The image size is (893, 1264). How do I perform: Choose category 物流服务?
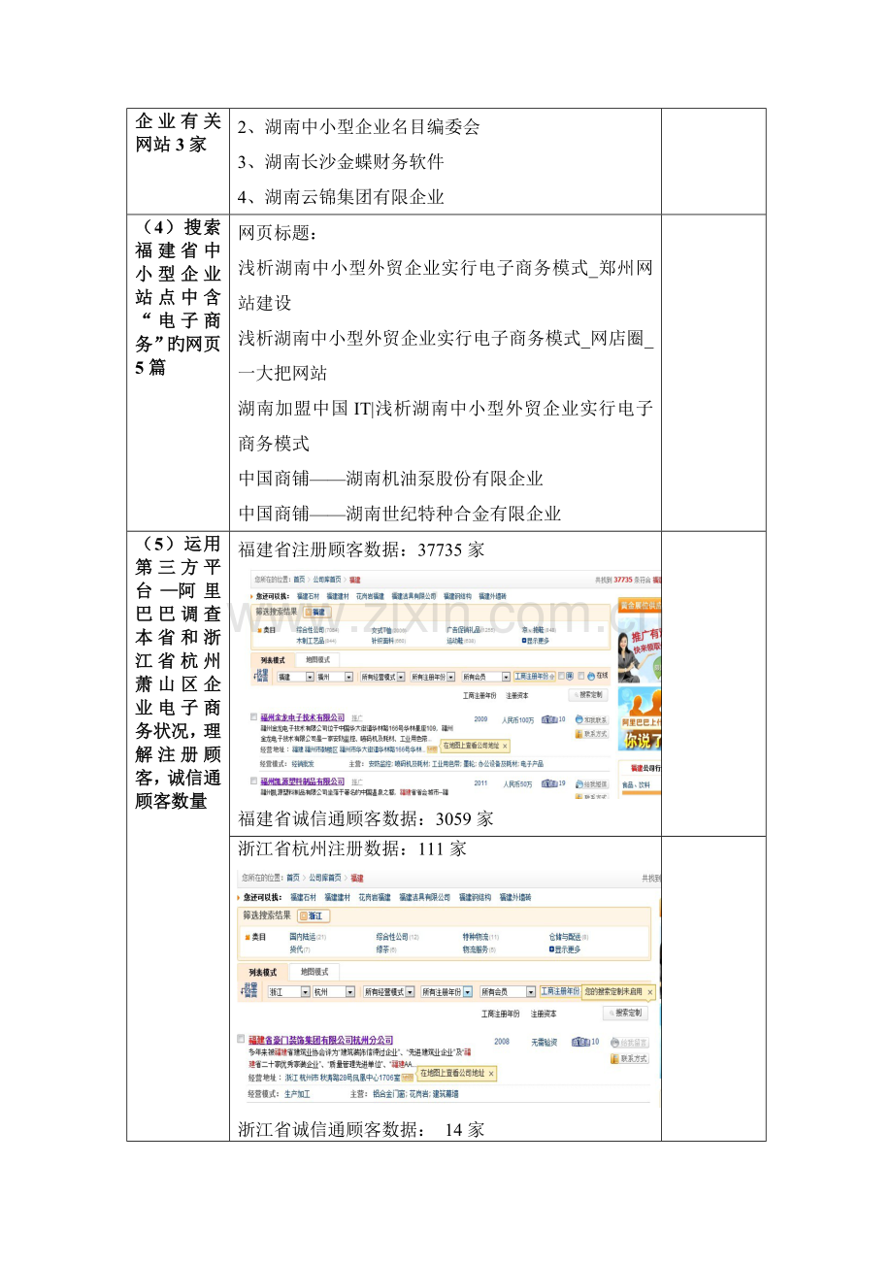click(x=475, y=949)
